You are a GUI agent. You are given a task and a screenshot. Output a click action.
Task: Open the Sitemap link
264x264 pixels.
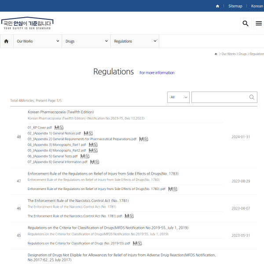pyautogui.click(x=235, y=6)
